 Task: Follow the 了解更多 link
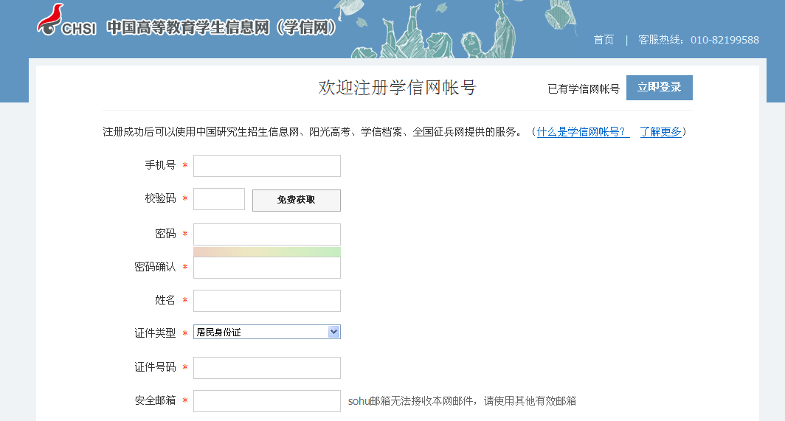(660, 132)
